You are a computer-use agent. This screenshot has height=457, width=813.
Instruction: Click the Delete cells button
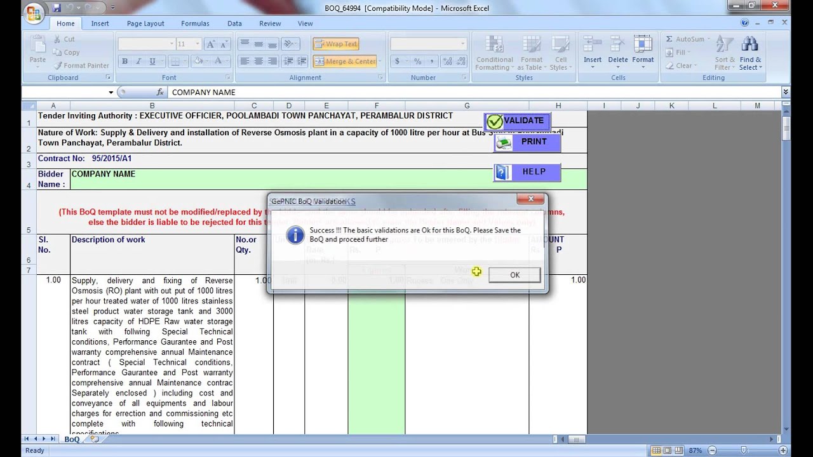pos(618,53)
